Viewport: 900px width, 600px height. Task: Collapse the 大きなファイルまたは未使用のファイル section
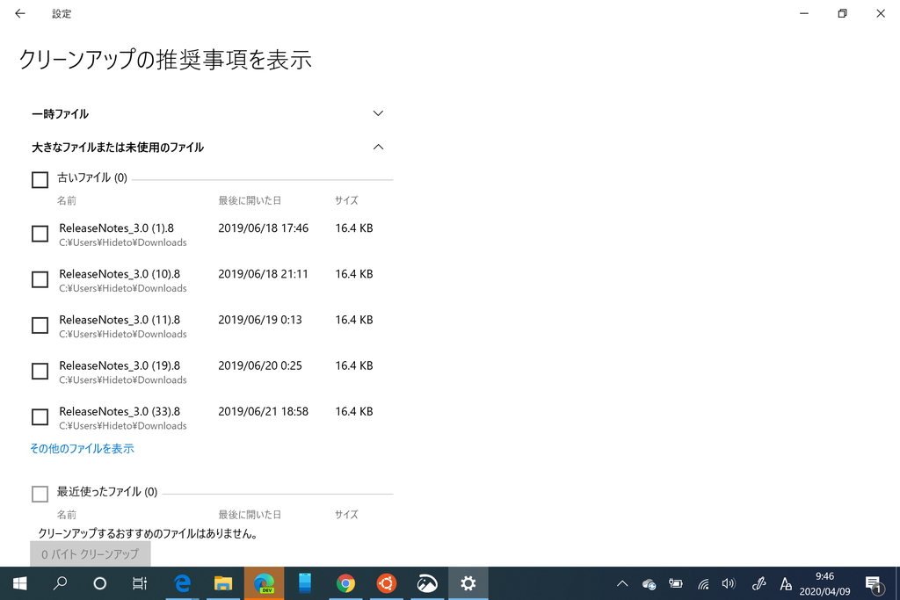pos(378,147)
